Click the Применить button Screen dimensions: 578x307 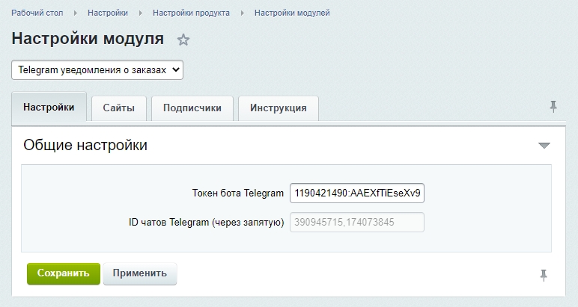pos(140,273)
